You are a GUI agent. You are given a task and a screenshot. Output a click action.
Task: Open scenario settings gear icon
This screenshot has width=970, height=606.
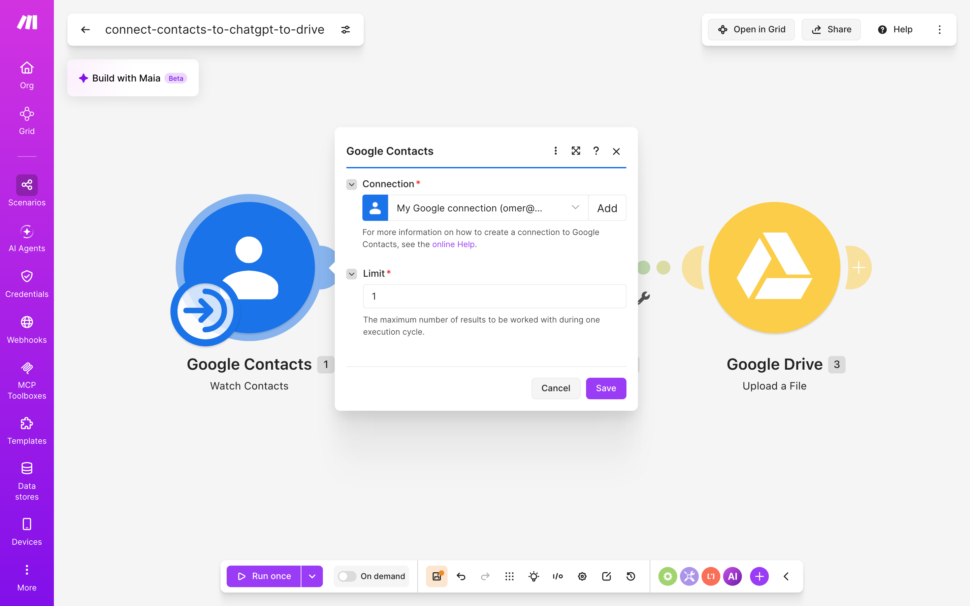(582, 576)
